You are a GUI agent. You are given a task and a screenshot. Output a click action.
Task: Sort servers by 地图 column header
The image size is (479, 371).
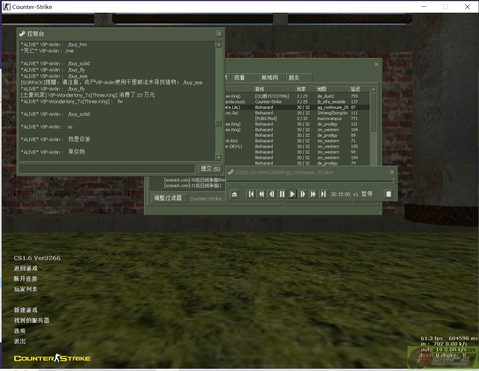(332, 89)
